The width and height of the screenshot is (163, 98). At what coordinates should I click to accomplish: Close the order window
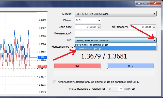click(x=155, y=3)
